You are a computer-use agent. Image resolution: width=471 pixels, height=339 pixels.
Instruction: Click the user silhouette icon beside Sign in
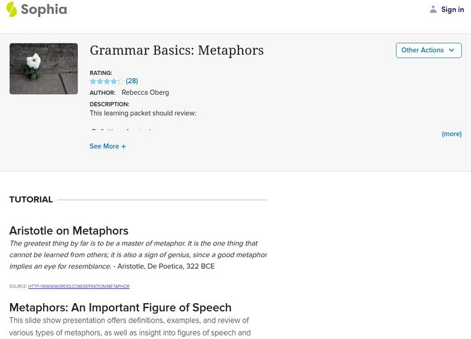point(433,9)
